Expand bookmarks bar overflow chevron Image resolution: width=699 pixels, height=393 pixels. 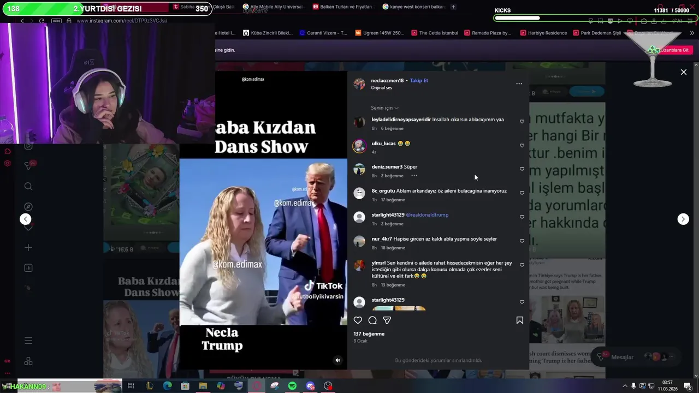coord(692,33)
